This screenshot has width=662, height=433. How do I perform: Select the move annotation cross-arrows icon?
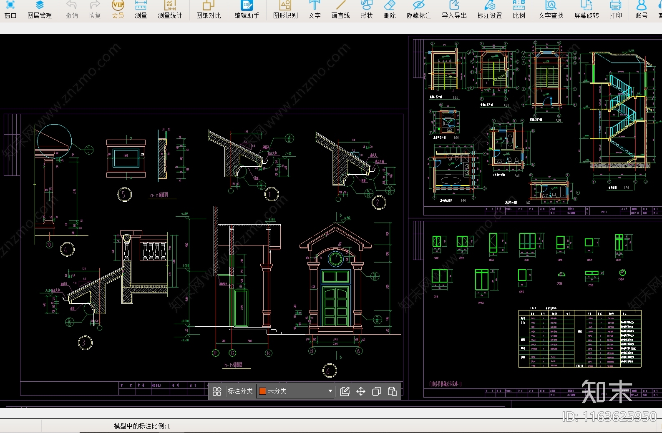[361, 391]
